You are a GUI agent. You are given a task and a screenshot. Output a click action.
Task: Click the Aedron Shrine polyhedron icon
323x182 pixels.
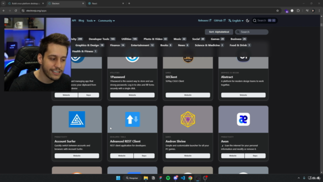[x=188, y=119]
